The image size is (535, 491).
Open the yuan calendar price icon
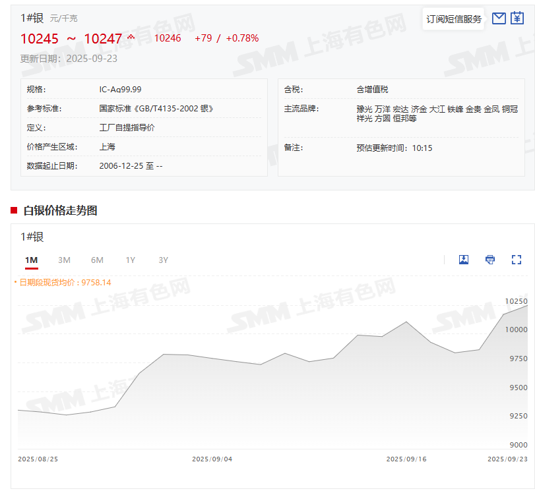point(517,18)
